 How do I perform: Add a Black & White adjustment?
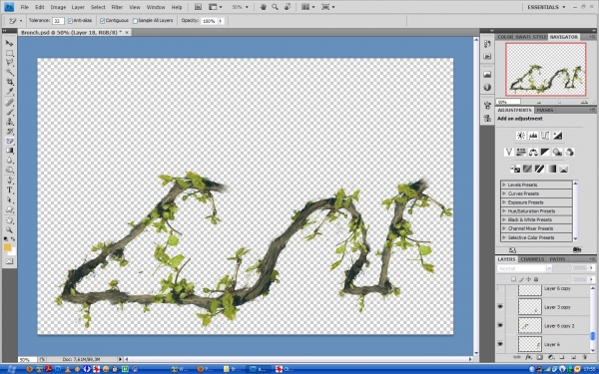pos(545,152)
